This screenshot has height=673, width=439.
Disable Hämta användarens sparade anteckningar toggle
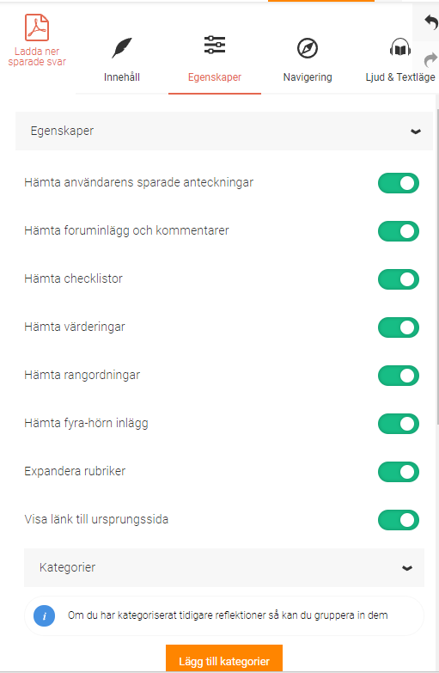(x=399, y=183)
